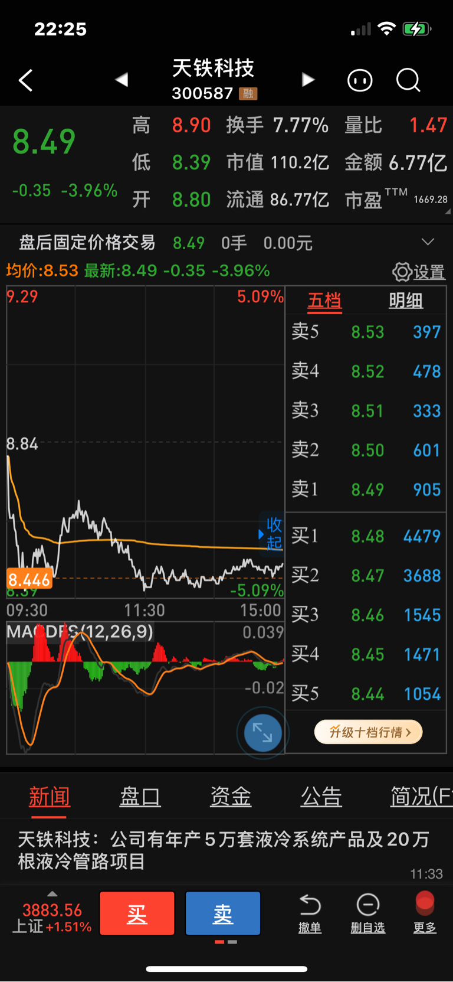
Task: Open the assistant robot face icon
Action: 360,80
